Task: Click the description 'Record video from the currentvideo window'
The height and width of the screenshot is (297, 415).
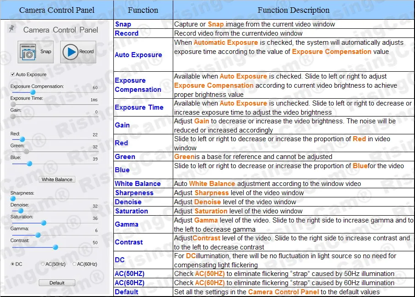Action: click(x=238, y=33)
